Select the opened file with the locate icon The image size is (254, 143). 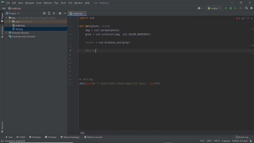pyautogui.click(x=44, y=14)
